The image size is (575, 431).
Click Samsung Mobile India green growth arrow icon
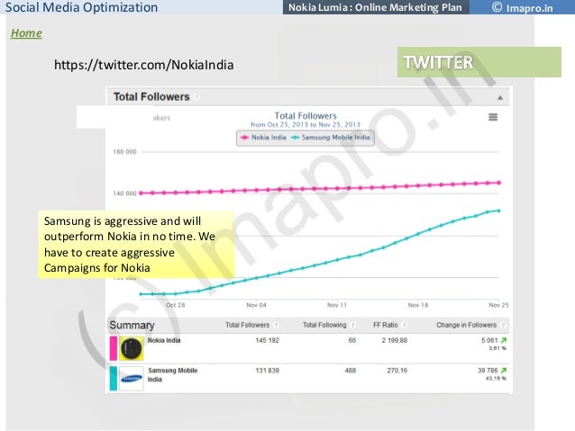coord(504,371)
